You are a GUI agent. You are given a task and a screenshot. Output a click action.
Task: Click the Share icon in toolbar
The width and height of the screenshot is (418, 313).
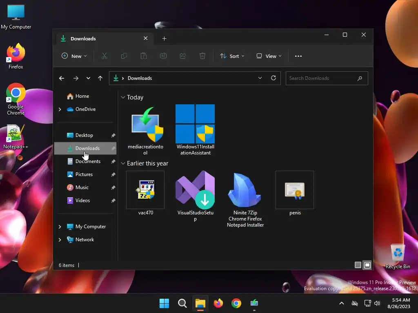pyautogui.click(x=183, y=56)
